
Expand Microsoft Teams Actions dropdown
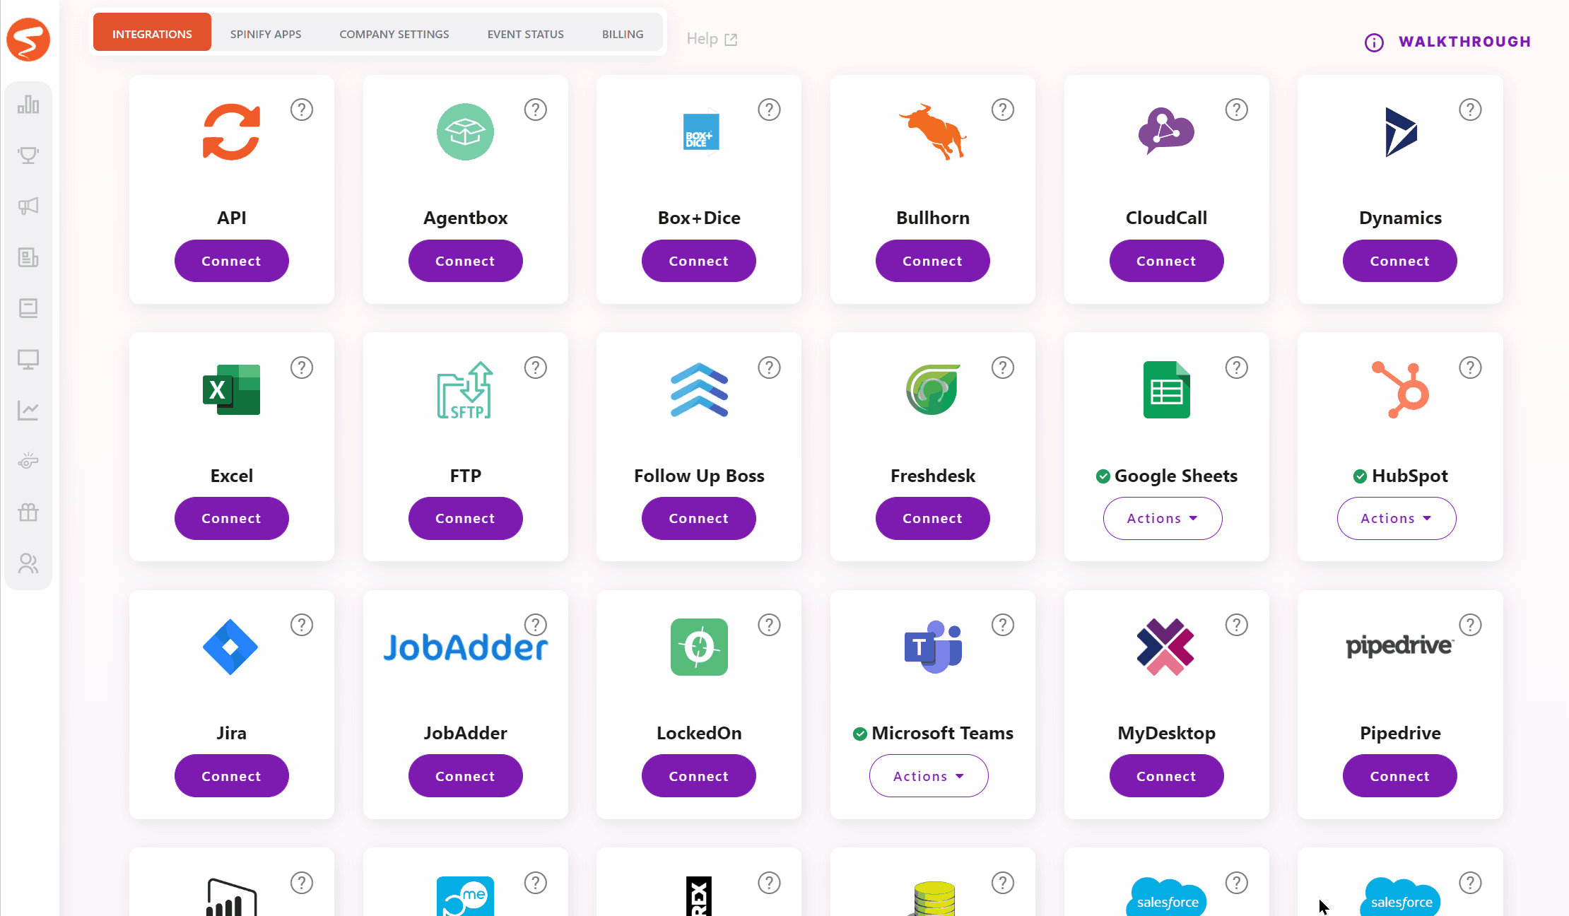929,775
